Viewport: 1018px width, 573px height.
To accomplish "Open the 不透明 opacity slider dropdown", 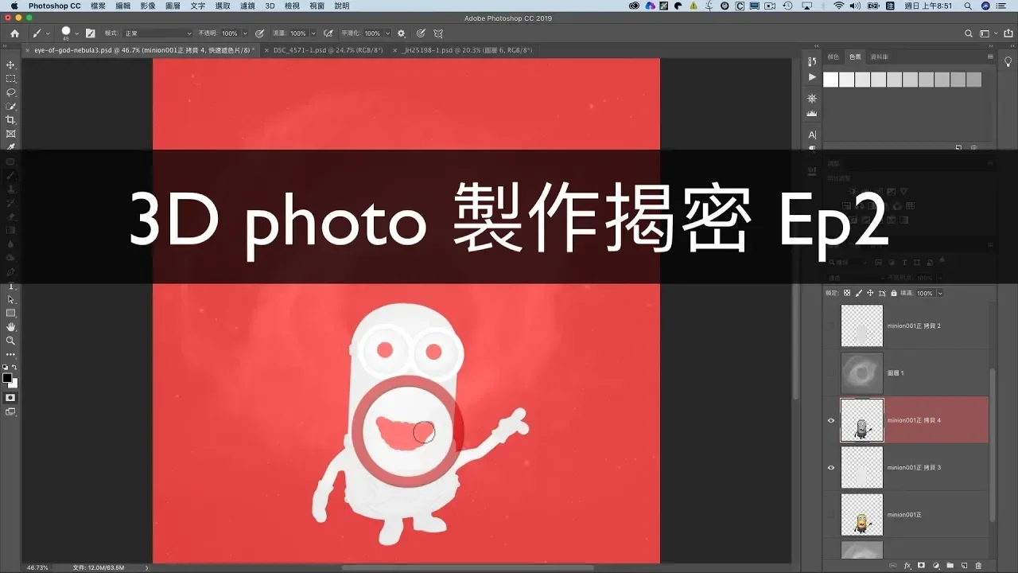I will (244, 33).
